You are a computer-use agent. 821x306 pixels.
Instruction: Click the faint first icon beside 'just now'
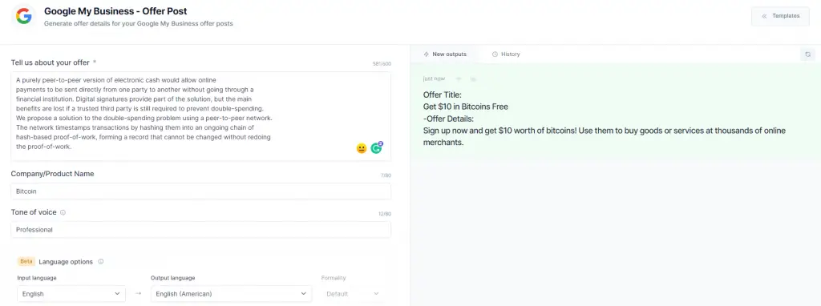(x=459, y=79)
